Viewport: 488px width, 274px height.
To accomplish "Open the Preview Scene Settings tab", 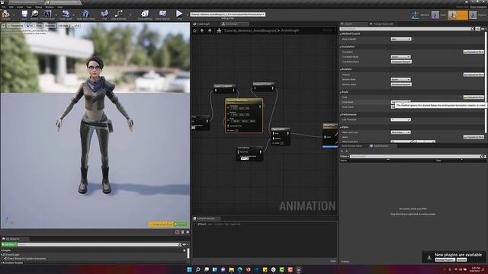I will 383,24.
